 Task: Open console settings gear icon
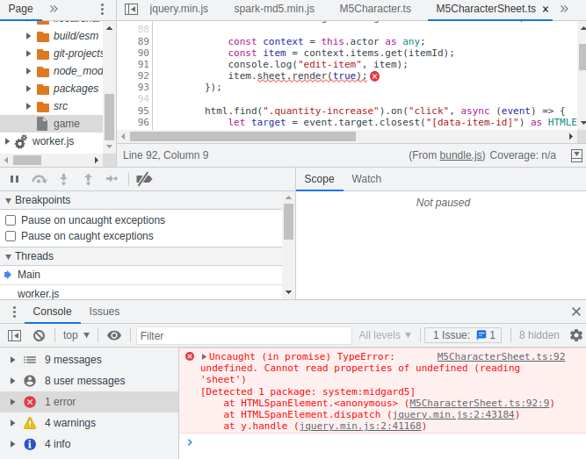tap(576, 335)
